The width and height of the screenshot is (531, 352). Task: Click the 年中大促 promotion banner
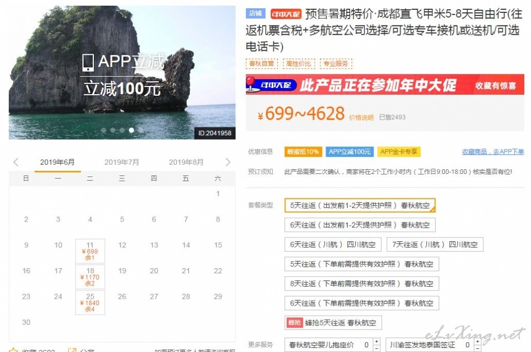(x=385, y=84)
